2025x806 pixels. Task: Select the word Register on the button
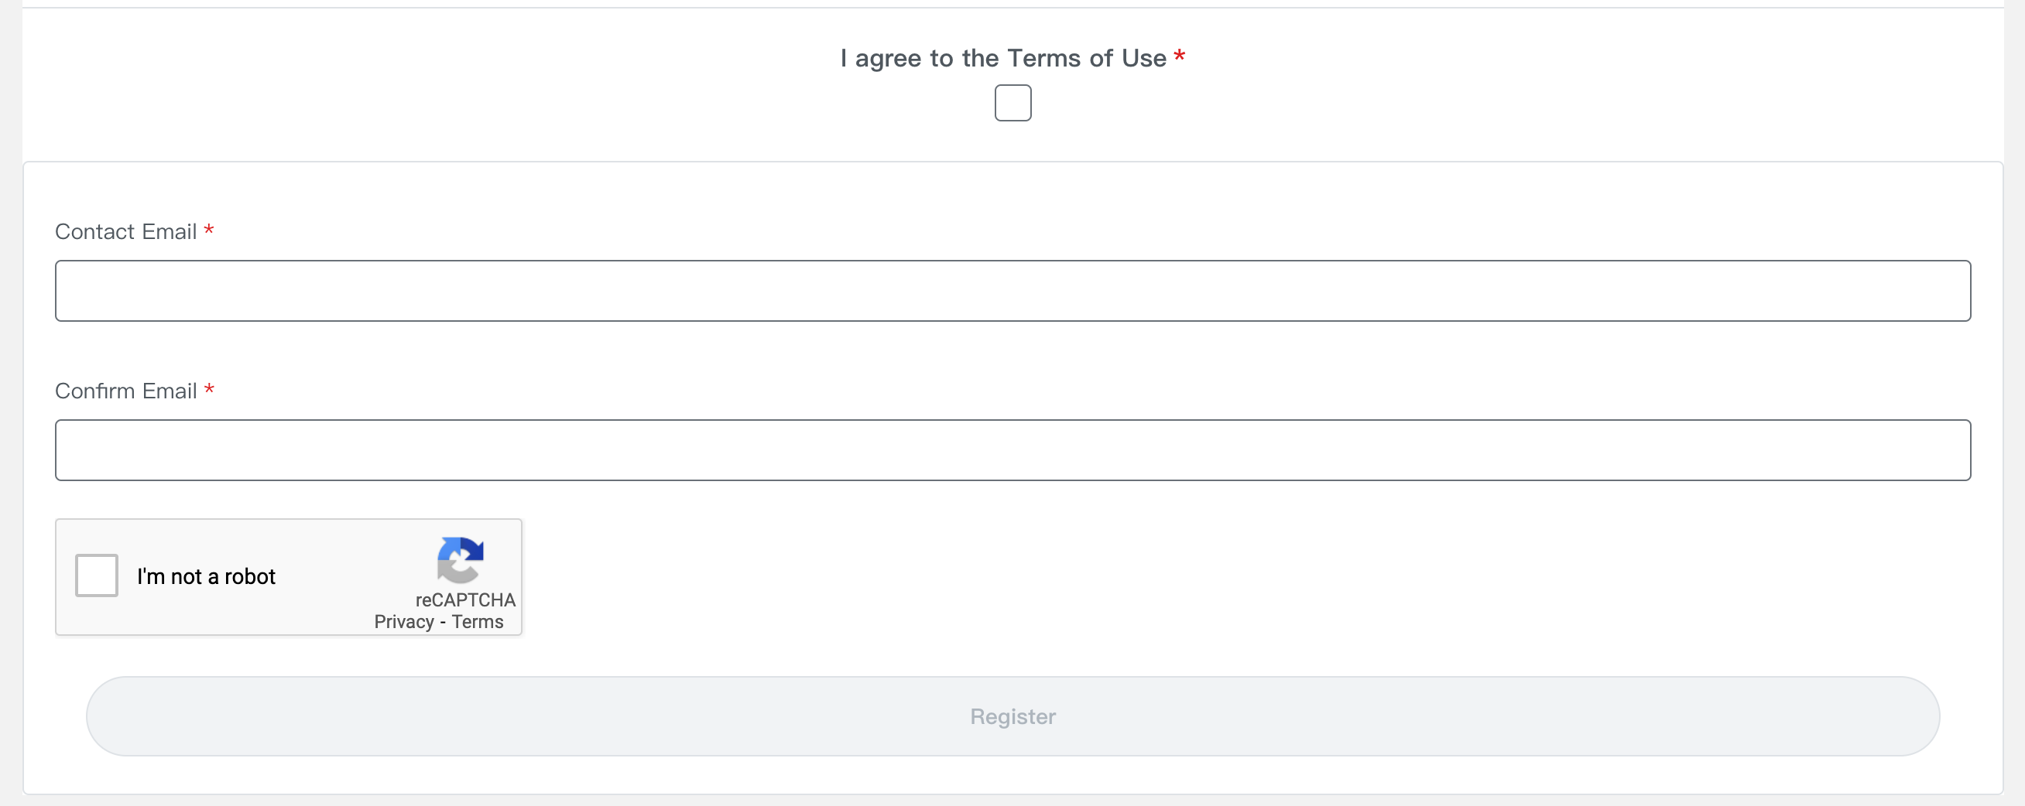coord(1013,716)
